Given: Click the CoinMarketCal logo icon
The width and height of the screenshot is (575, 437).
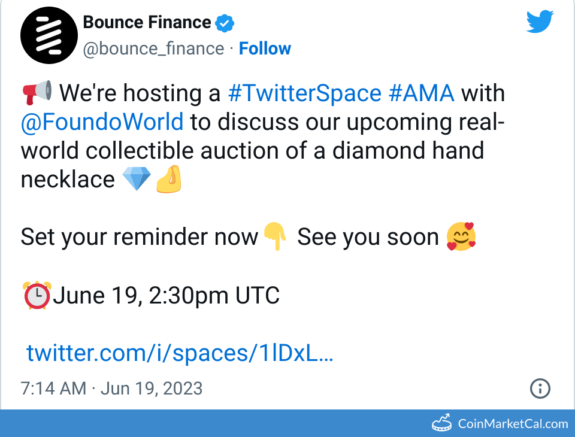Looking at the screenshot, I should coord(443,423).
